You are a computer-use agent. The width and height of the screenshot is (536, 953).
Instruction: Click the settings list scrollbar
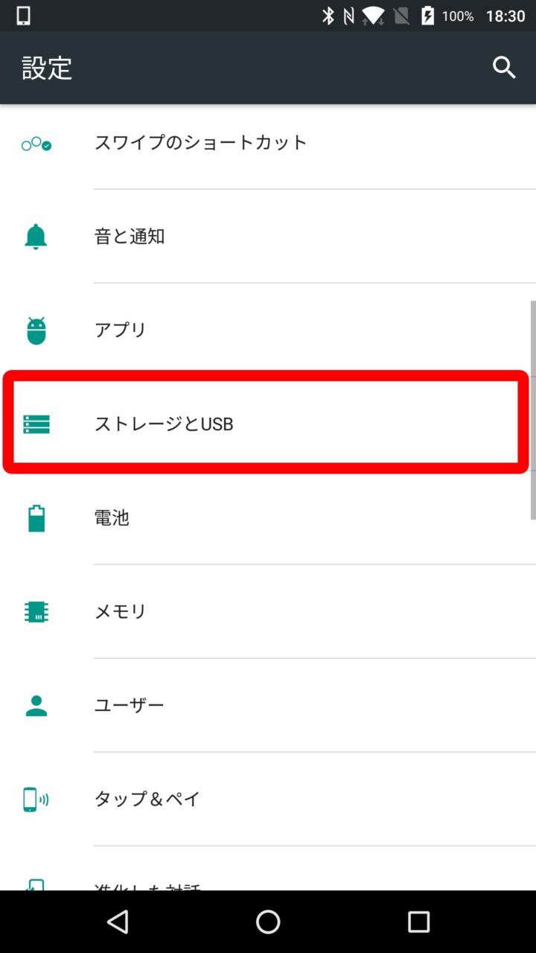(x=532, y=409)
